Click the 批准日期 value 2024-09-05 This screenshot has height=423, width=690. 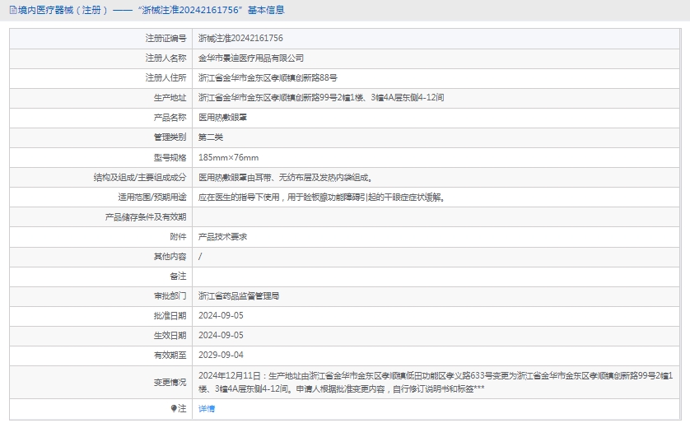tap(221, 315)
